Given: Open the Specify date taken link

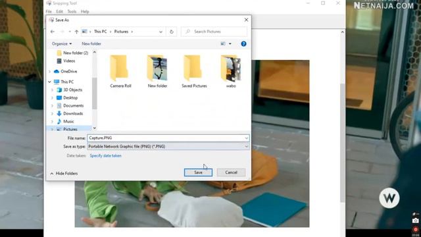Looking at the screenshot, I should [105, 156].
